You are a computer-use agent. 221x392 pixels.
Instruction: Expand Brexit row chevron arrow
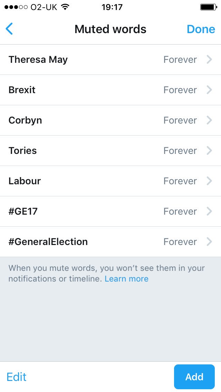coord(209,90)
